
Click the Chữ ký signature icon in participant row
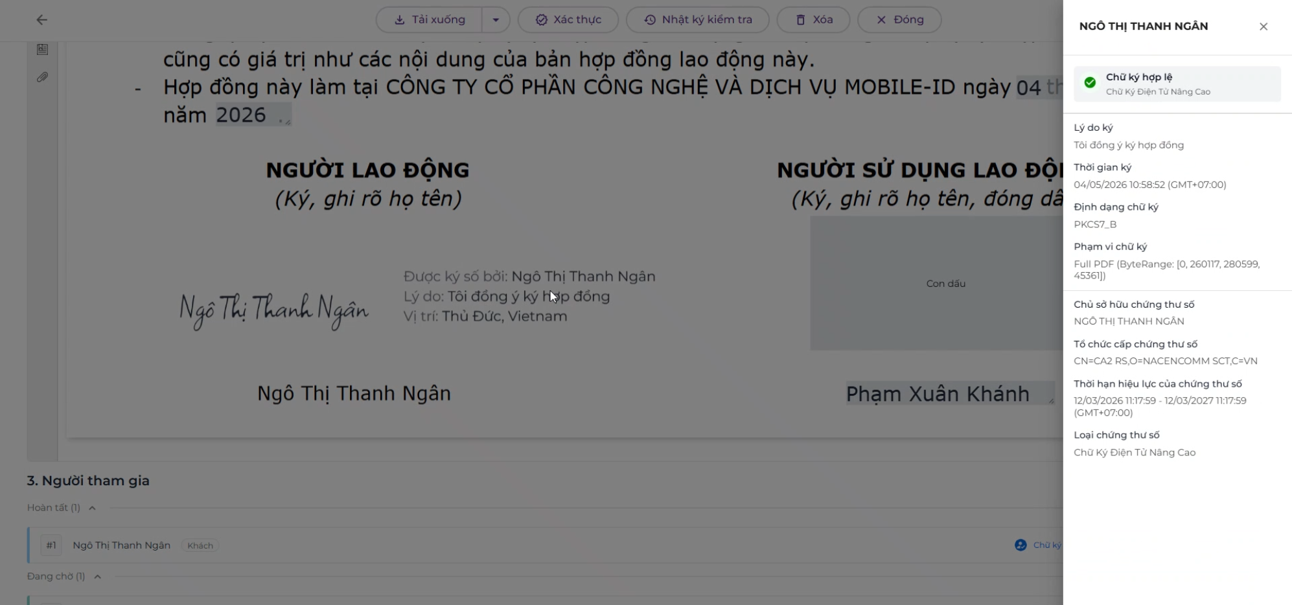1021,545
